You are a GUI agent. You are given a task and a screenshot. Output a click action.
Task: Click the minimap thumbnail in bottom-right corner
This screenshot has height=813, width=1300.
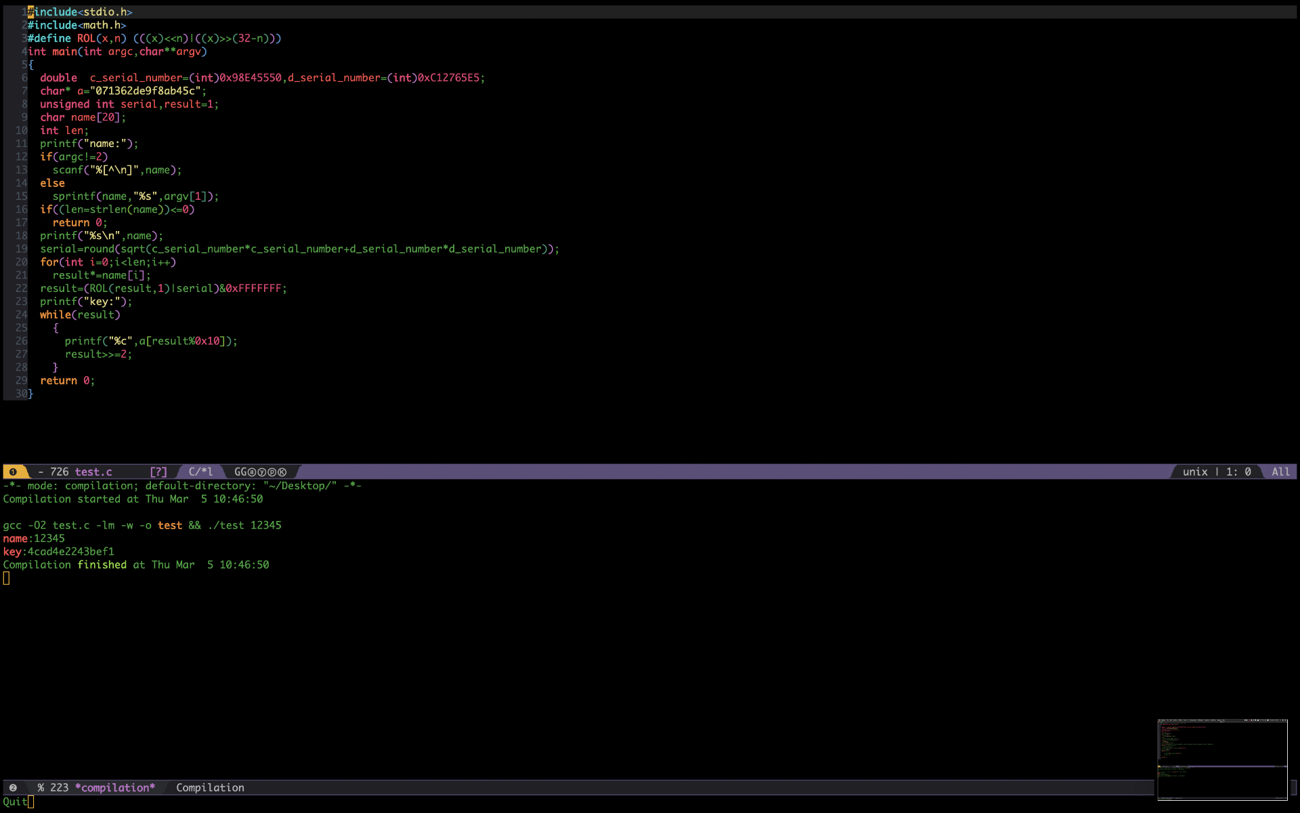(1222, 759)
